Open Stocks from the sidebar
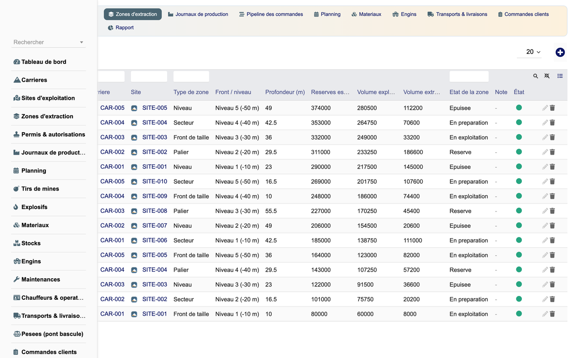573x358 pixels. coord(27,243)
